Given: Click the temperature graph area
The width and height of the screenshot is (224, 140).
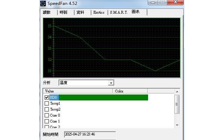Looking at the screenshot, I should pos(112,48).
